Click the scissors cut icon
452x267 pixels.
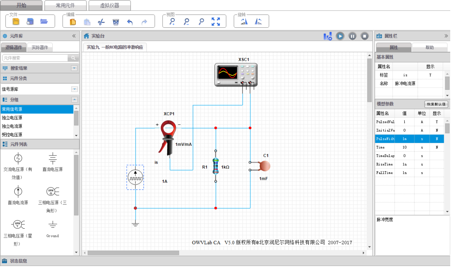tap(101, 22)
